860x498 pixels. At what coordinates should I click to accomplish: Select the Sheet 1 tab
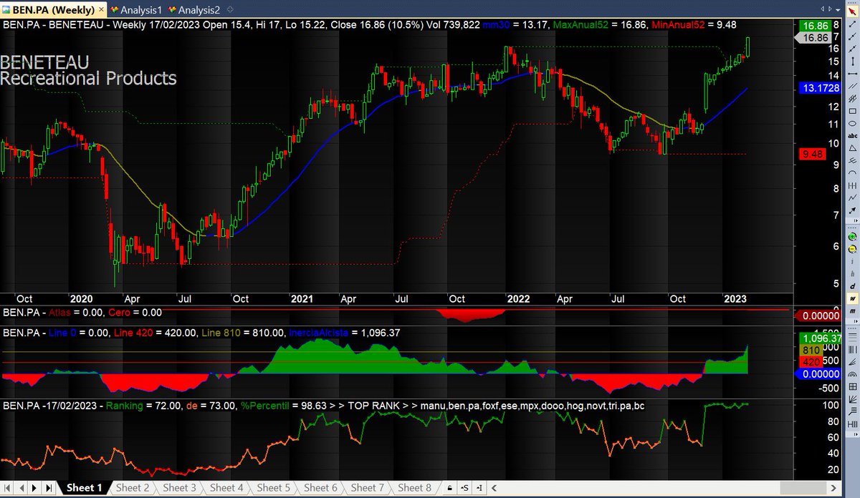[x=85, y=488]
